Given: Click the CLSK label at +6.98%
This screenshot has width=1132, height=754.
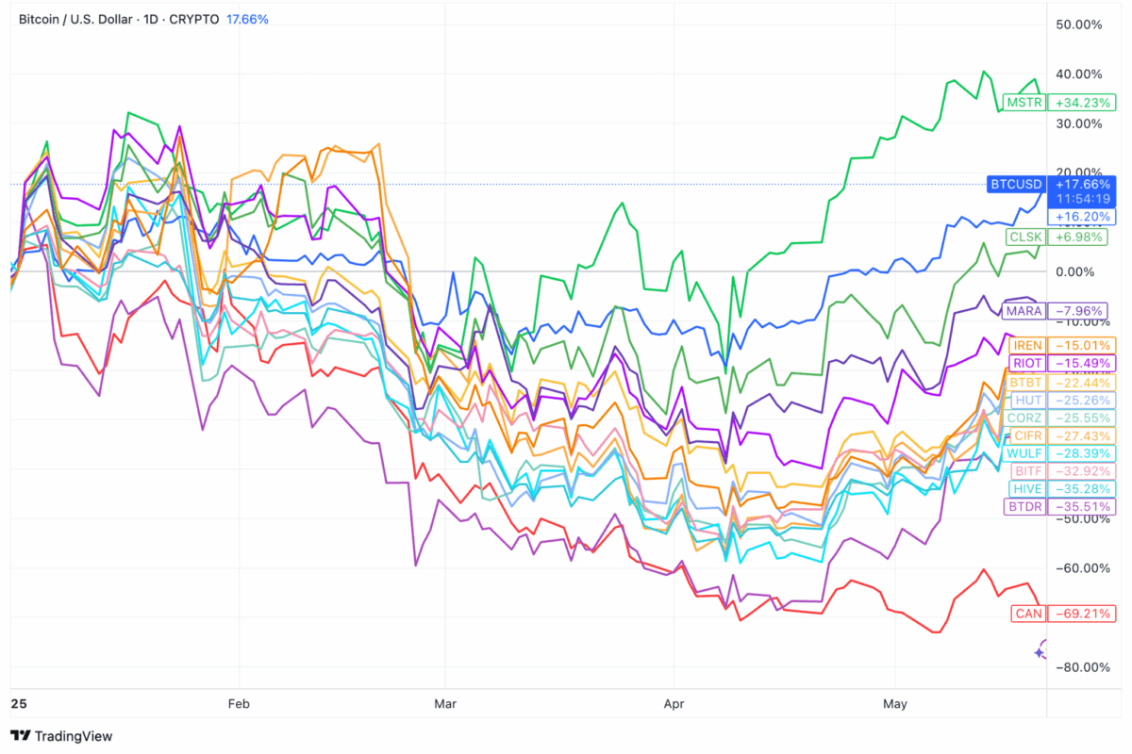Looking at the screenshot, I should click(1024, 238).
